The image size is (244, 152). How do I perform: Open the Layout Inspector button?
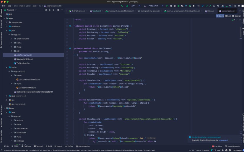[x=233, y=146]
